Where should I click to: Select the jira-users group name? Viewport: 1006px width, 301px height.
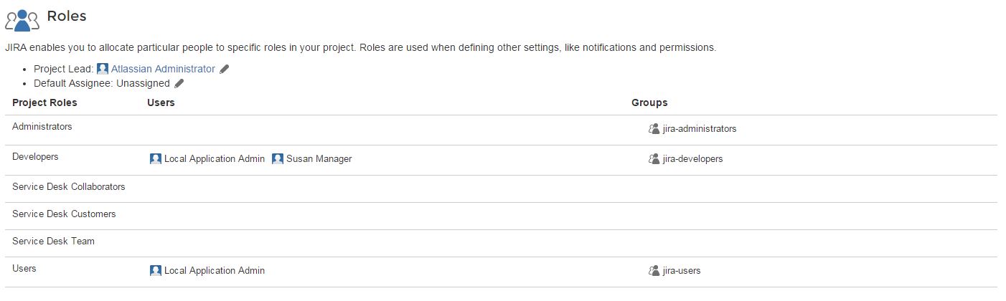click(x=682, y=271)
